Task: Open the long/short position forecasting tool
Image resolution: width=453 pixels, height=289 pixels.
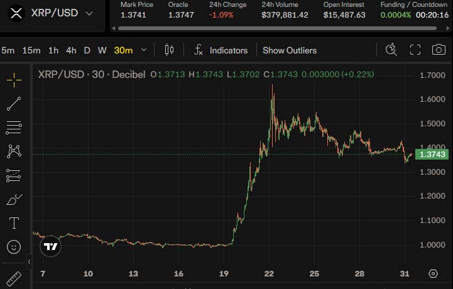Action: coord(14,175)
